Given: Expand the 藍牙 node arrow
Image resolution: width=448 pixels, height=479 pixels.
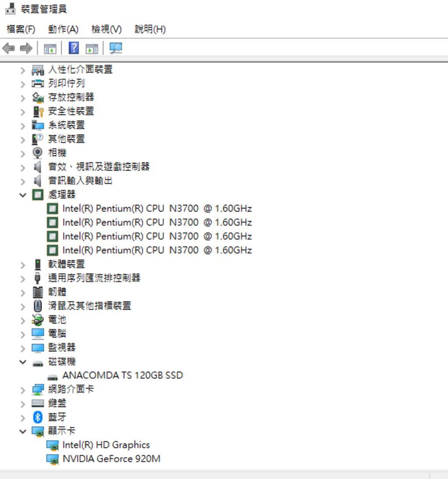Looking at the screenshot, I should tap(23, 418).
